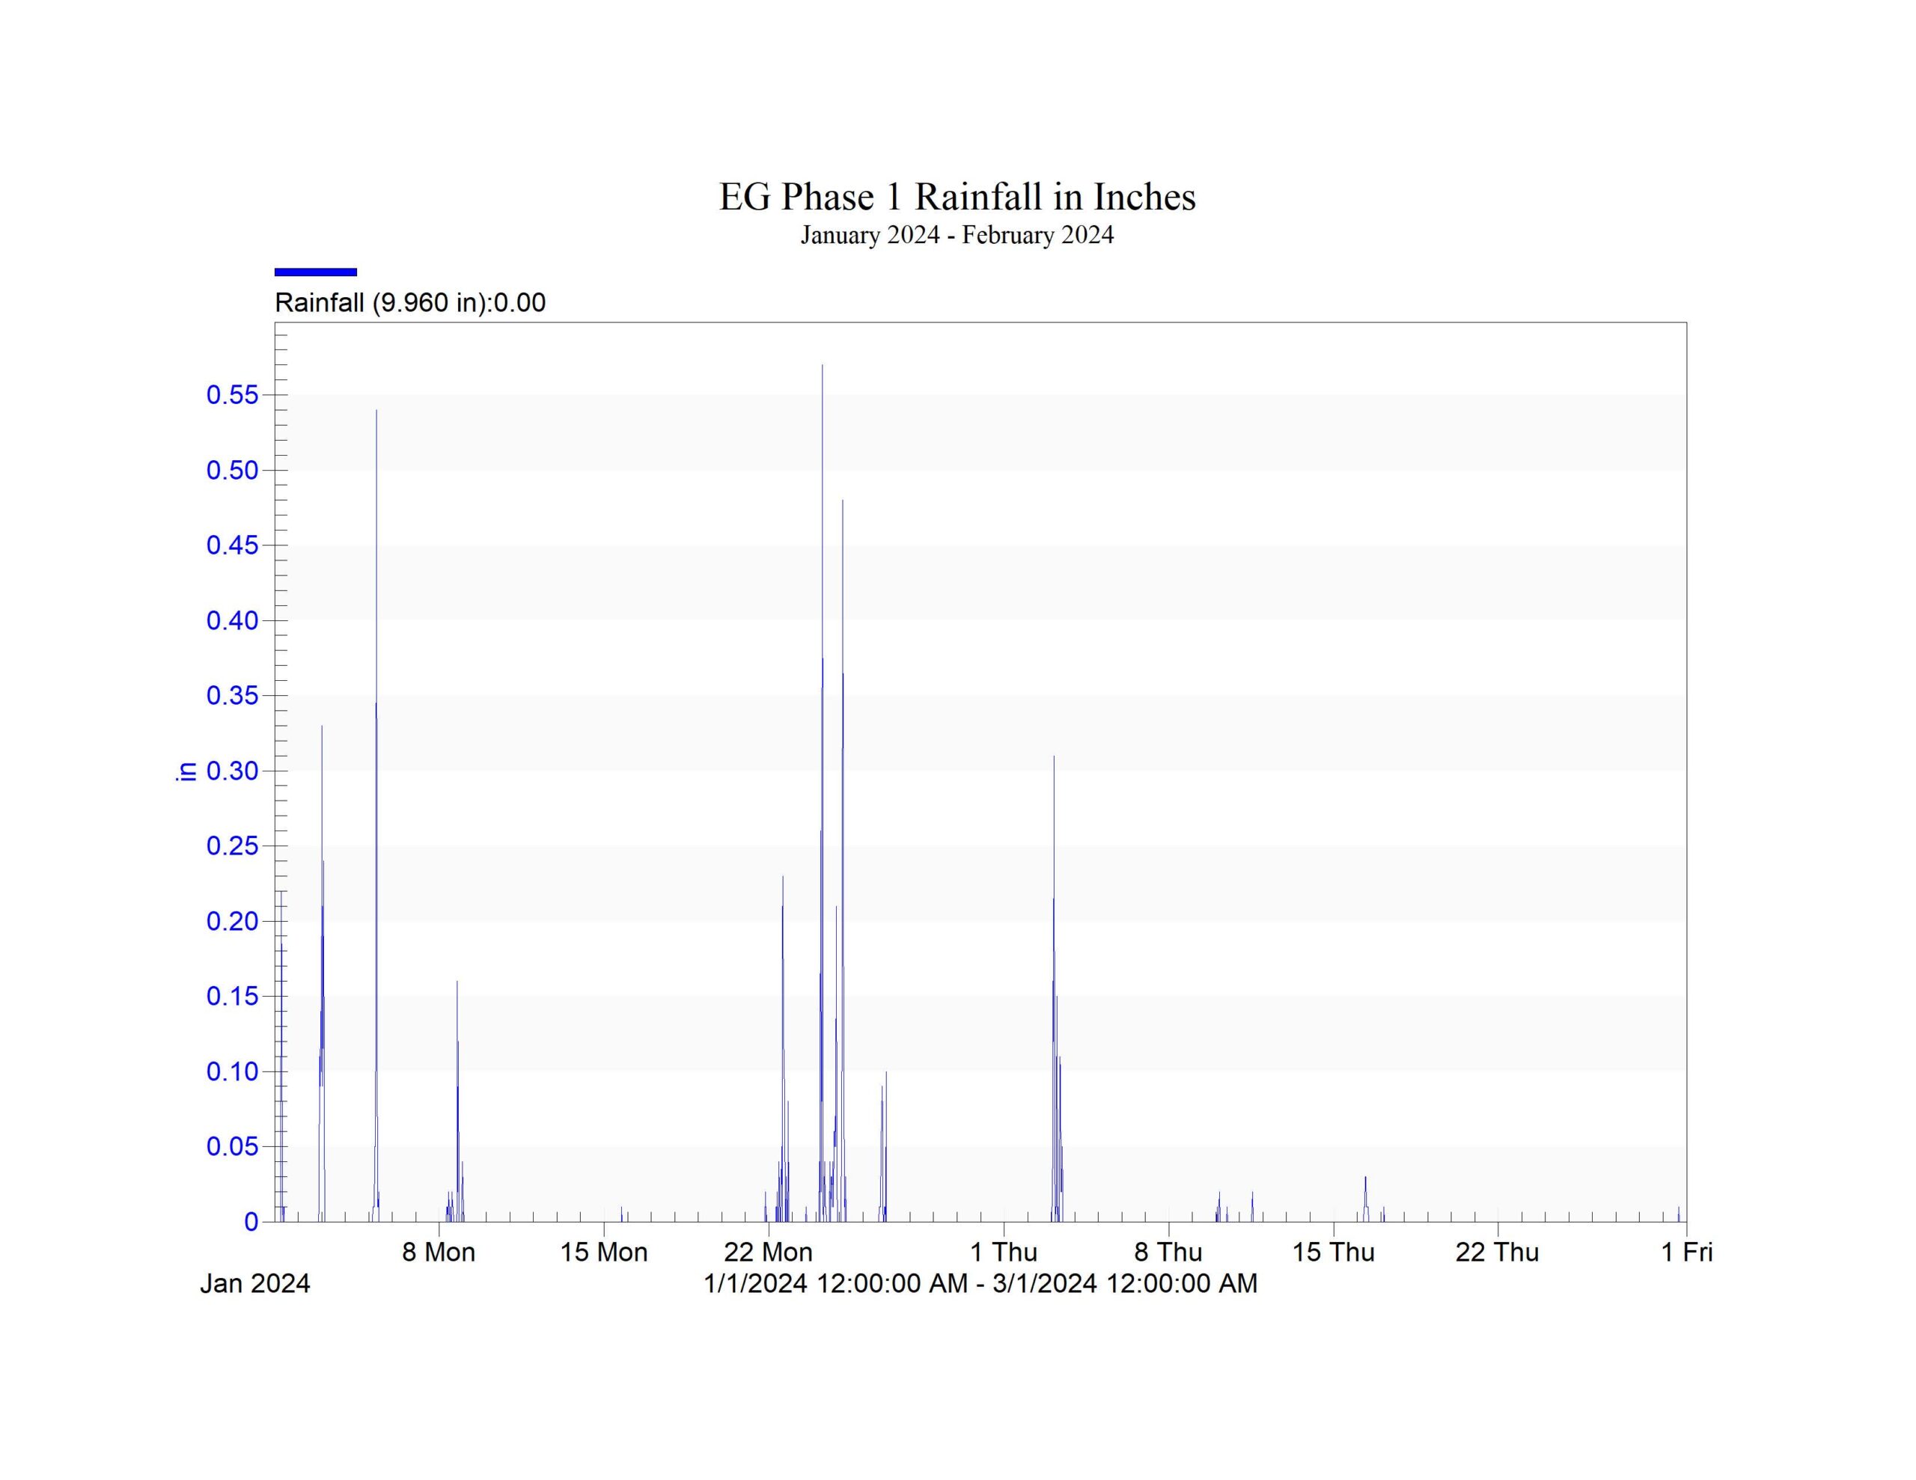Click the blue Rainfall legend color bar
The image size is (1916, 1480).
point(316,272)
